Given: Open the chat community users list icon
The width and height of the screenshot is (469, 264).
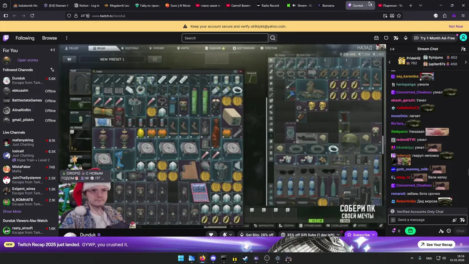Looking at the screenshot, I should pyautogui.click(x=463, y=49).
